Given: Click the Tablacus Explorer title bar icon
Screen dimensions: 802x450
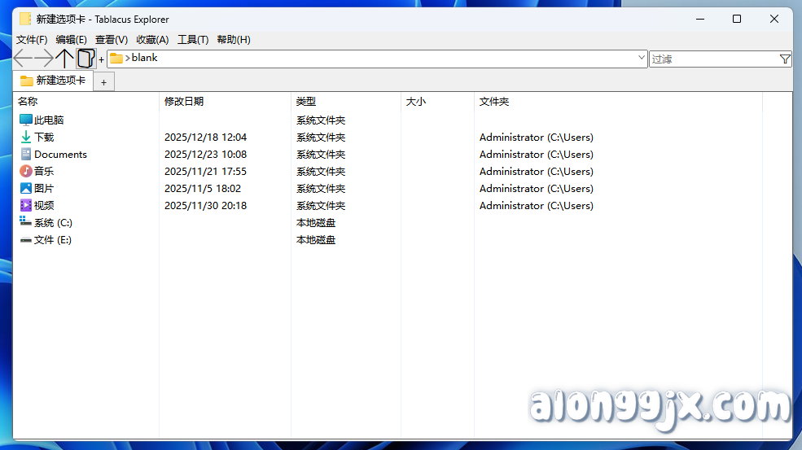Looking at the screenshot, I should coord(25,19).
